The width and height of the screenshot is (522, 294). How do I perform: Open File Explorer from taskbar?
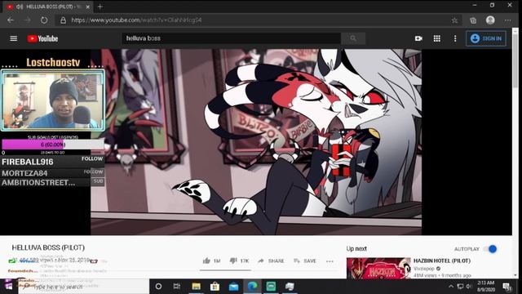(x=196, y=287)
